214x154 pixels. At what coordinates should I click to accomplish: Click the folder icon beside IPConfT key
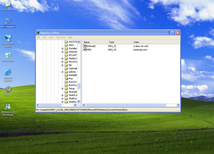66,55
